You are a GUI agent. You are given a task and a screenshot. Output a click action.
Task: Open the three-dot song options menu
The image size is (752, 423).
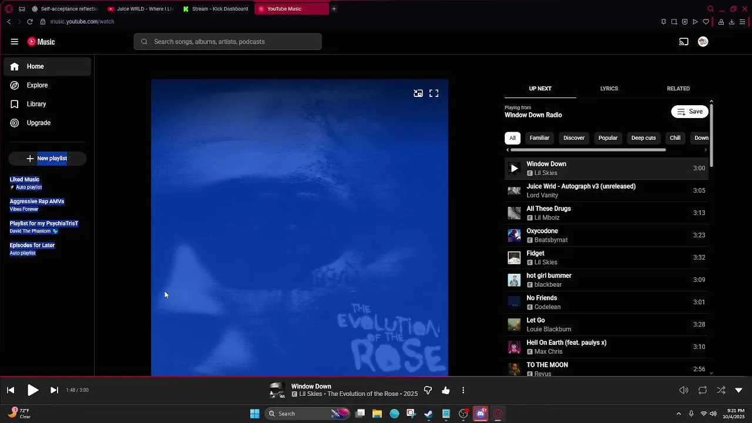(x=463, y=390)
